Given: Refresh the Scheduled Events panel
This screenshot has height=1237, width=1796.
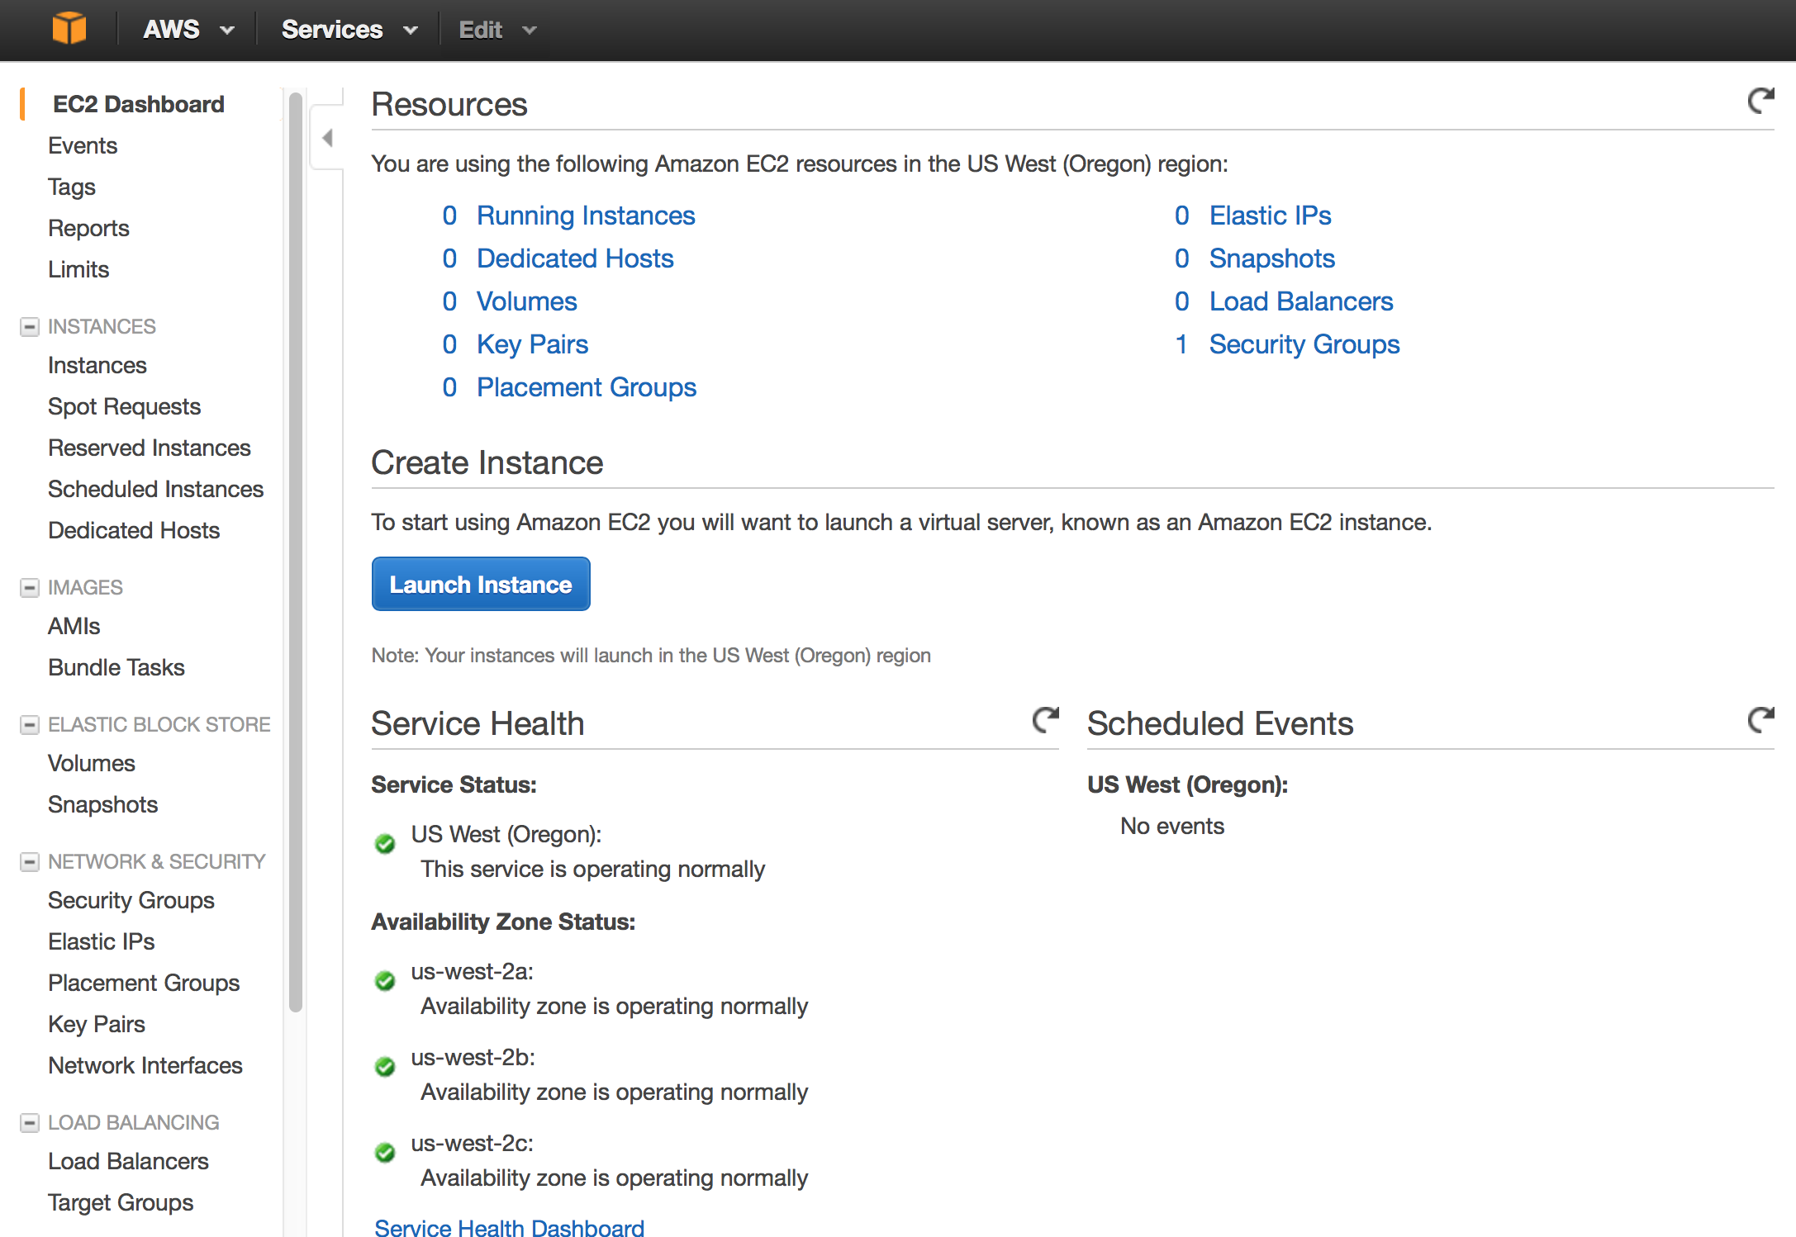Looking at the screenshot, I should click(1760, 721).
